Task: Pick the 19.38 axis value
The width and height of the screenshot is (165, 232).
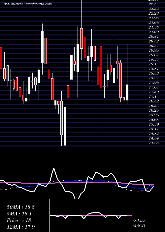Action: 154,59
